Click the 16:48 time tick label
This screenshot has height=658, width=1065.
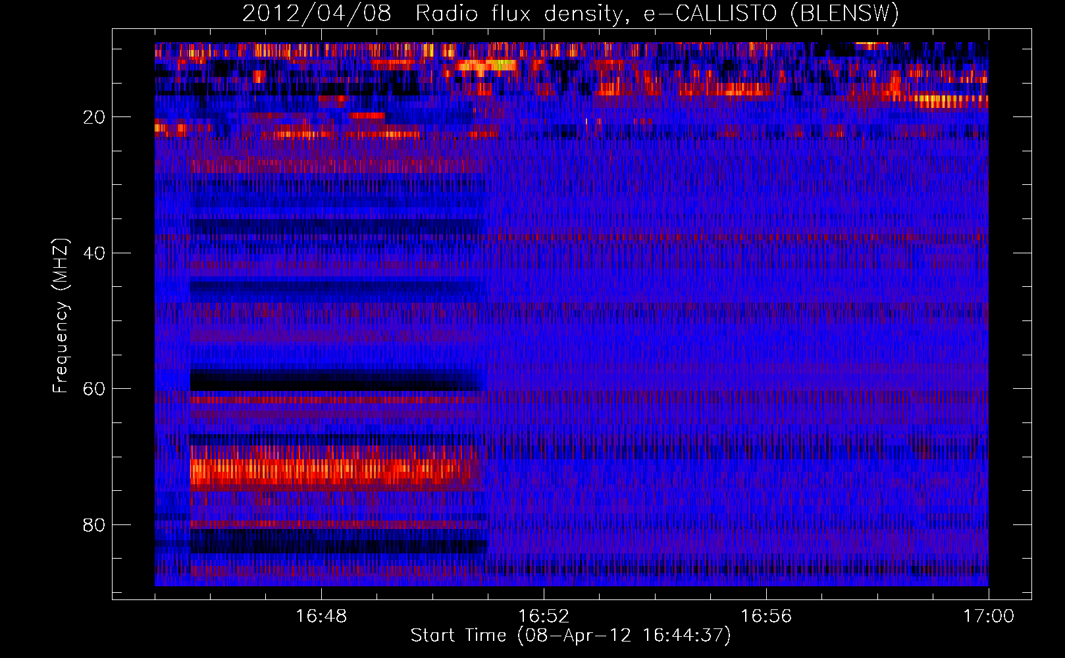(x=321, y=617)
